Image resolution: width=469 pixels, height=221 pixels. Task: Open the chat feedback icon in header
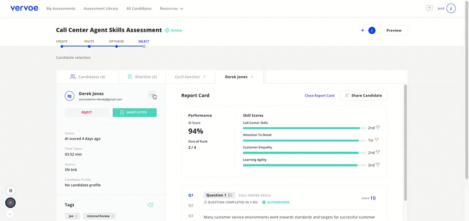coord(429,8)
